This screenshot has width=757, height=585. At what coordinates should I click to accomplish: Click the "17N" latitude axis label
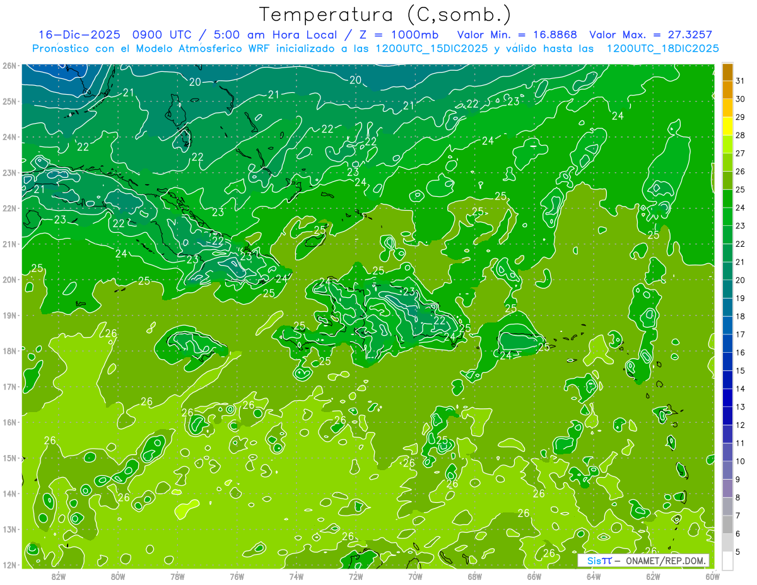[9, 387]
